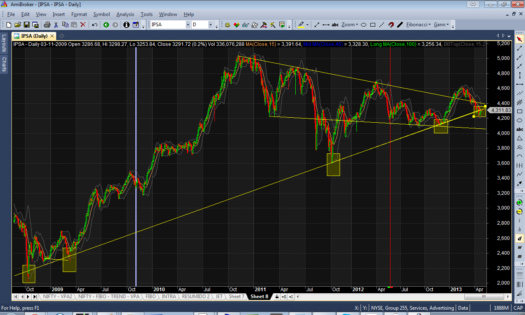The image size is (525, 315).
Task: Click the red and green diamonds analysis icon
Action: point(237,25)
